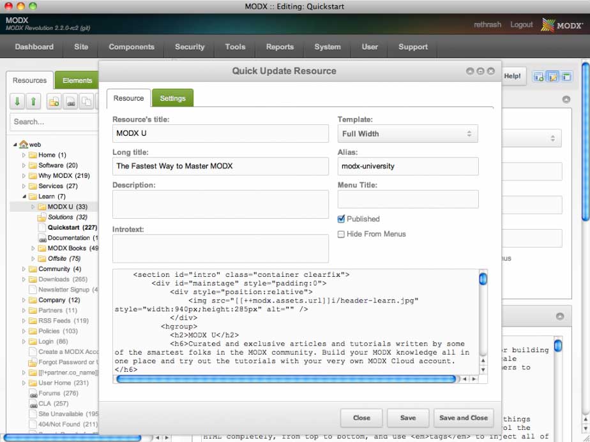Screen dimensions: 590x442
Task: Click the Save button in the dialog
Action: (x=408, y=418)
